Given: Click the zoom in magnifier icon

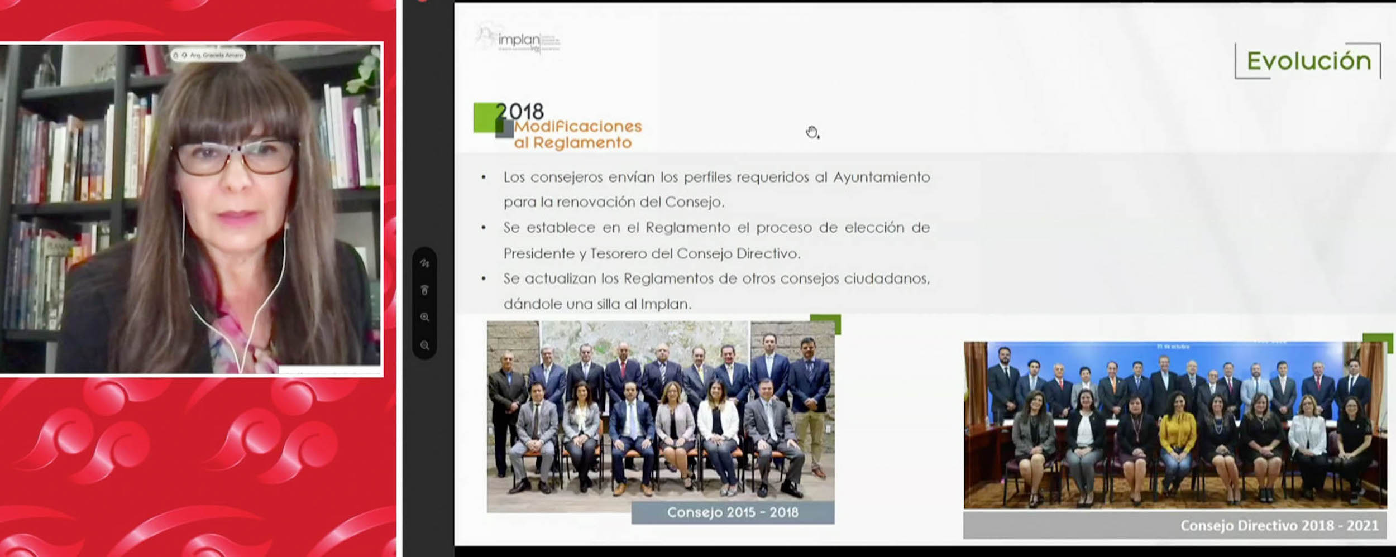Looking at the screenshot, I should [424, 318].
